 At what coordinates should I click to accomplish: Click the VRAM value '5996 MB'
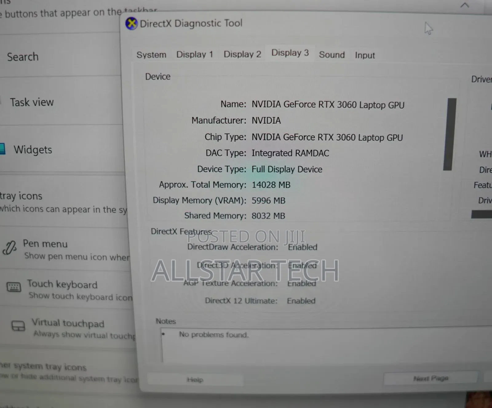pyautogui.click(x=268, y=201)
